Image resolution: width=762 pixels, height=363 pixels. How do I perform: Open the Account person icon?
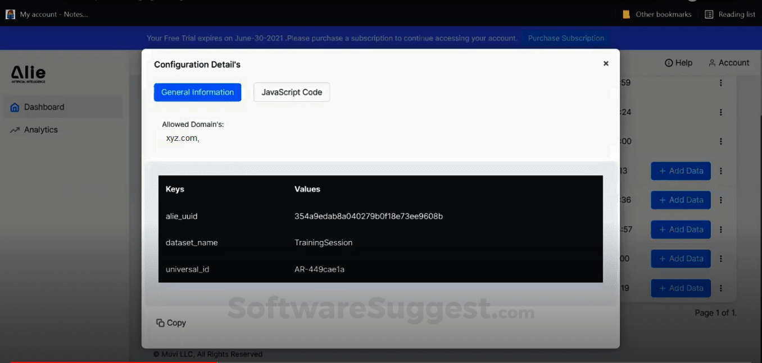(x=713, y=63)
